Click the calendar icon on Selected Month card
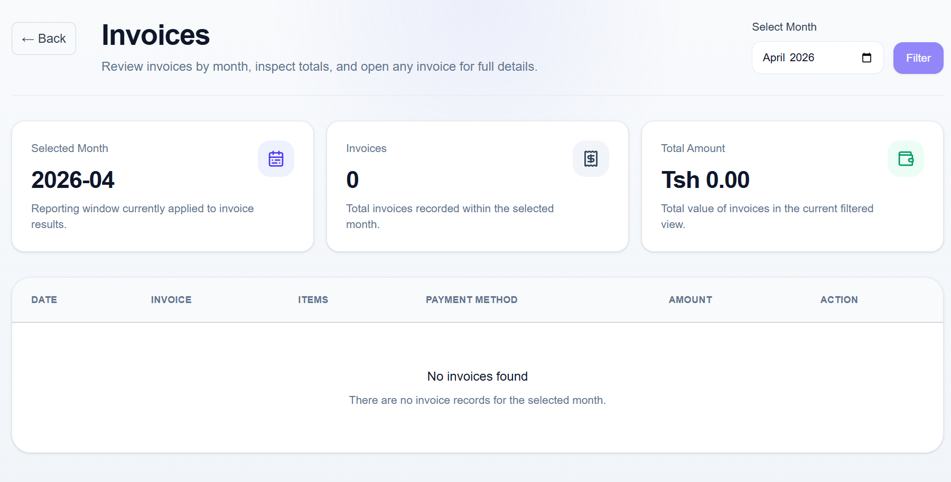This screenshot has height=482, width=951. pos(276,158)
